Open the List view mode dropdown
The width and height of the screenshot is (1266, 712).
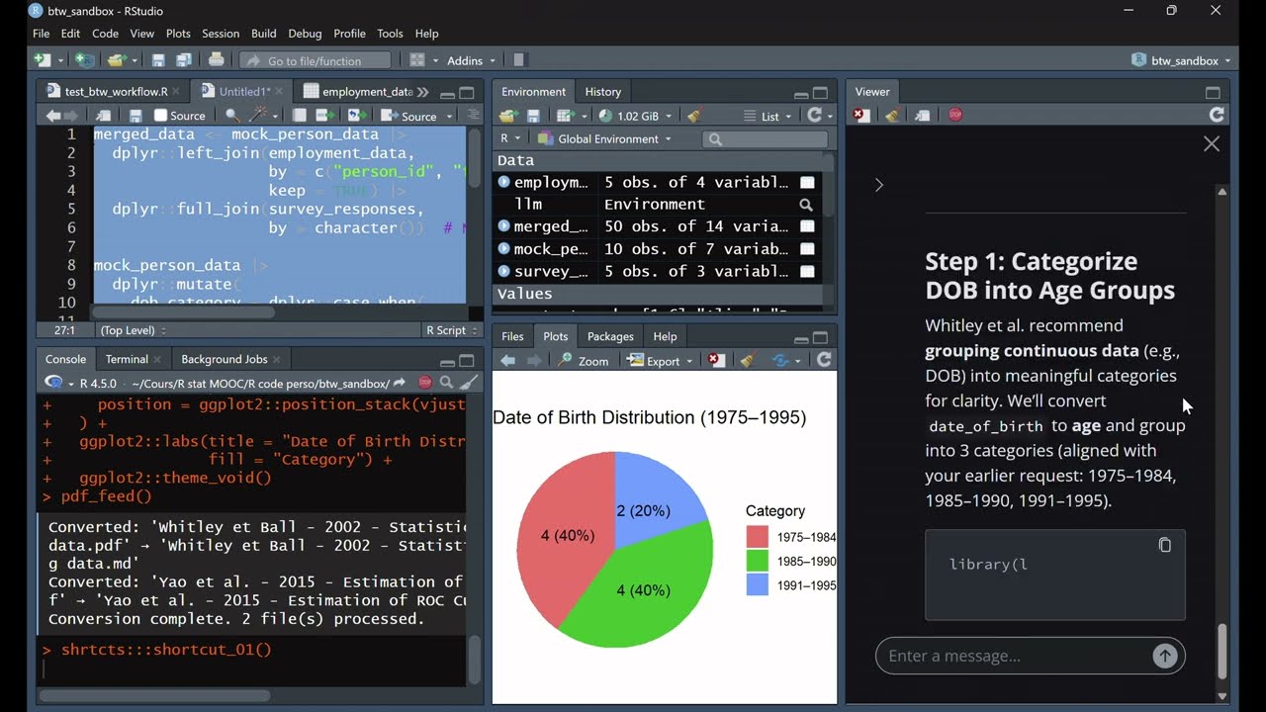[768, 116]
